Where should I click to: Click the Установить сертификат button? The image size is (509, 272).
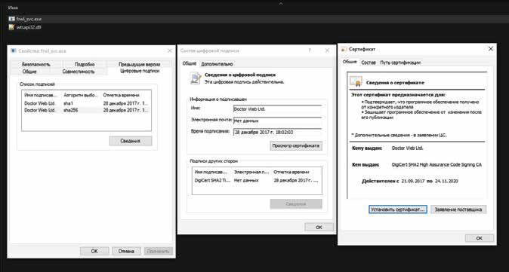tap(398, 209)
